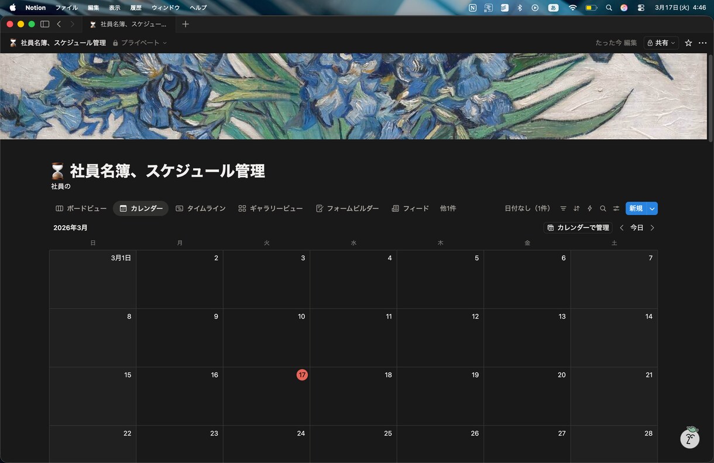
Task: Go back with the left arrow
Action: tap(59, 24)
